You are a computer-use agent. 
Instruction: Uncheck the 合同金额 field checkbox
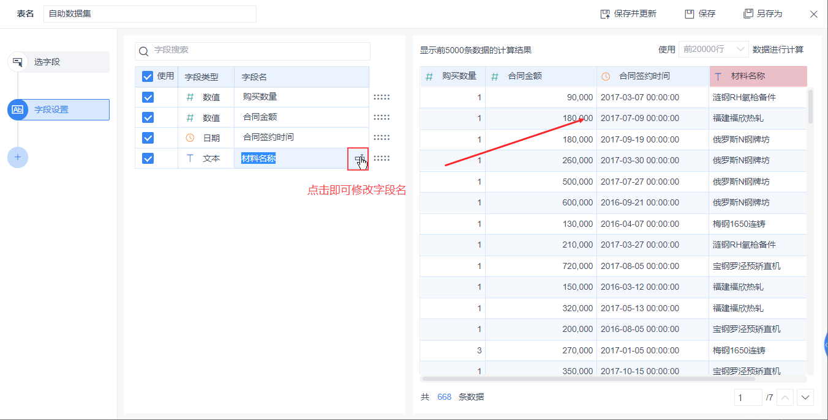[148, 117]
